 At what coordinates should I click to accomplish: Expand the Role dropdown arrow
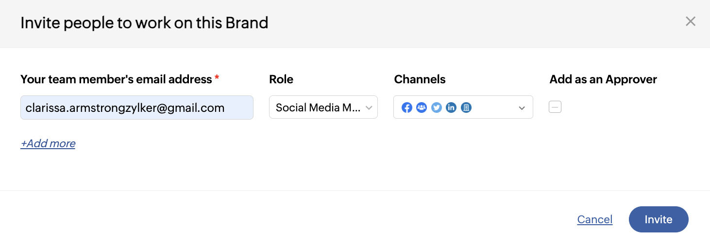tap(369, 108)
